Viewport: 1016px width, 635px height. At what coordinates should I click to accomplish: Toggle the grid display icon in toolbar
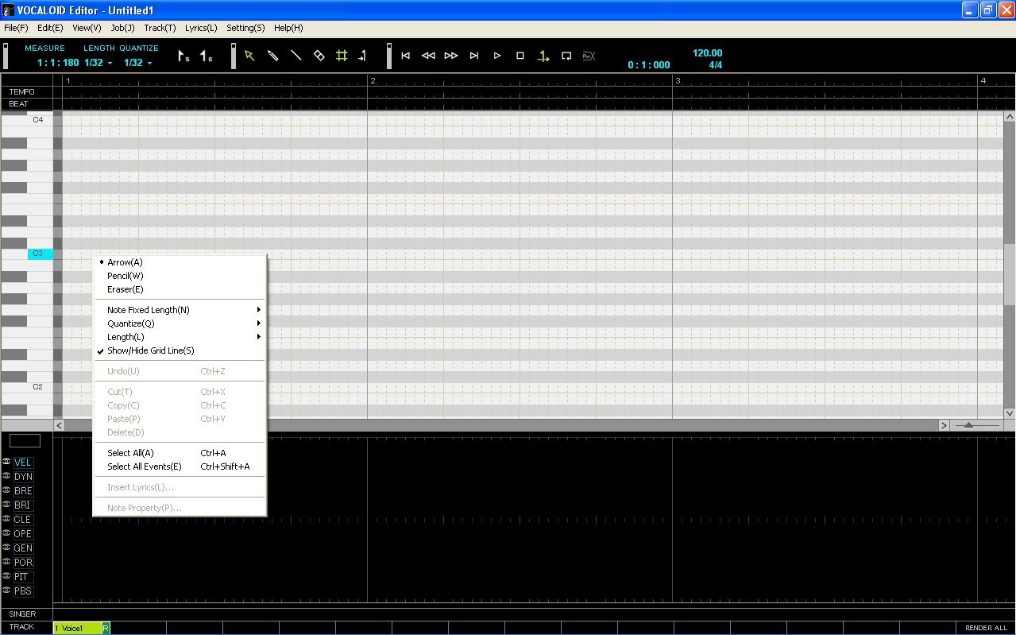coord(342,56)
